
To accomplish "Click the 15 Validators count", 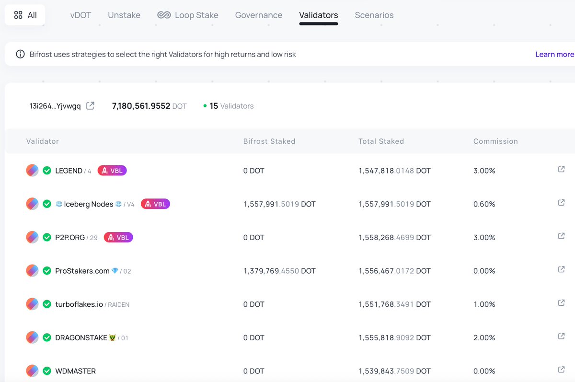I will (231, 106).
